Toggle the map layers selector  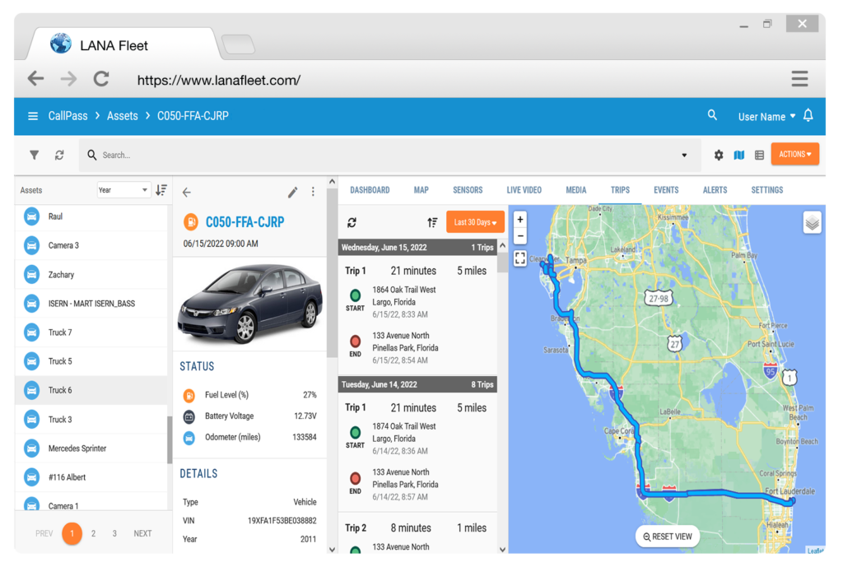(x=812, y=222)
